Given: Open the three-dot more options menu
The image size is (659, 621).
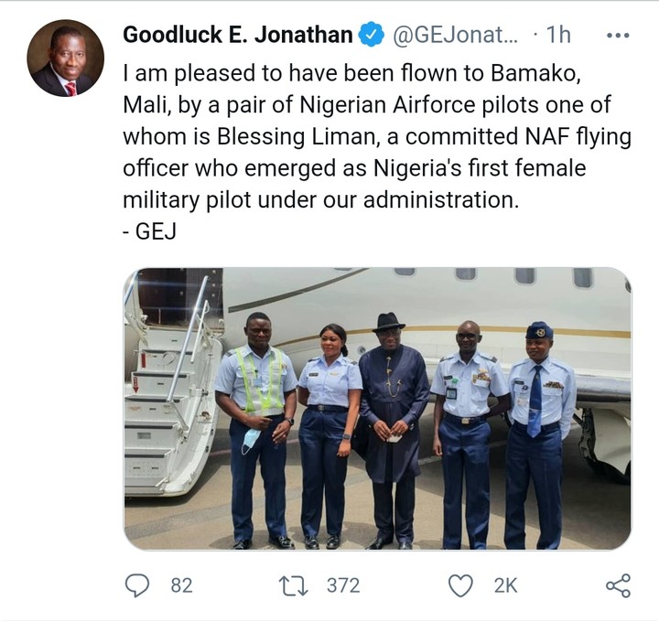Looking at the screenshot, I should [618, 36].
